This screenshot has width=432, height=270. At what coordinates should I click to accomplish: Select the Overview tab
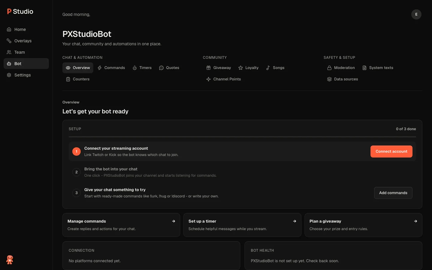(x=78, y=68)
